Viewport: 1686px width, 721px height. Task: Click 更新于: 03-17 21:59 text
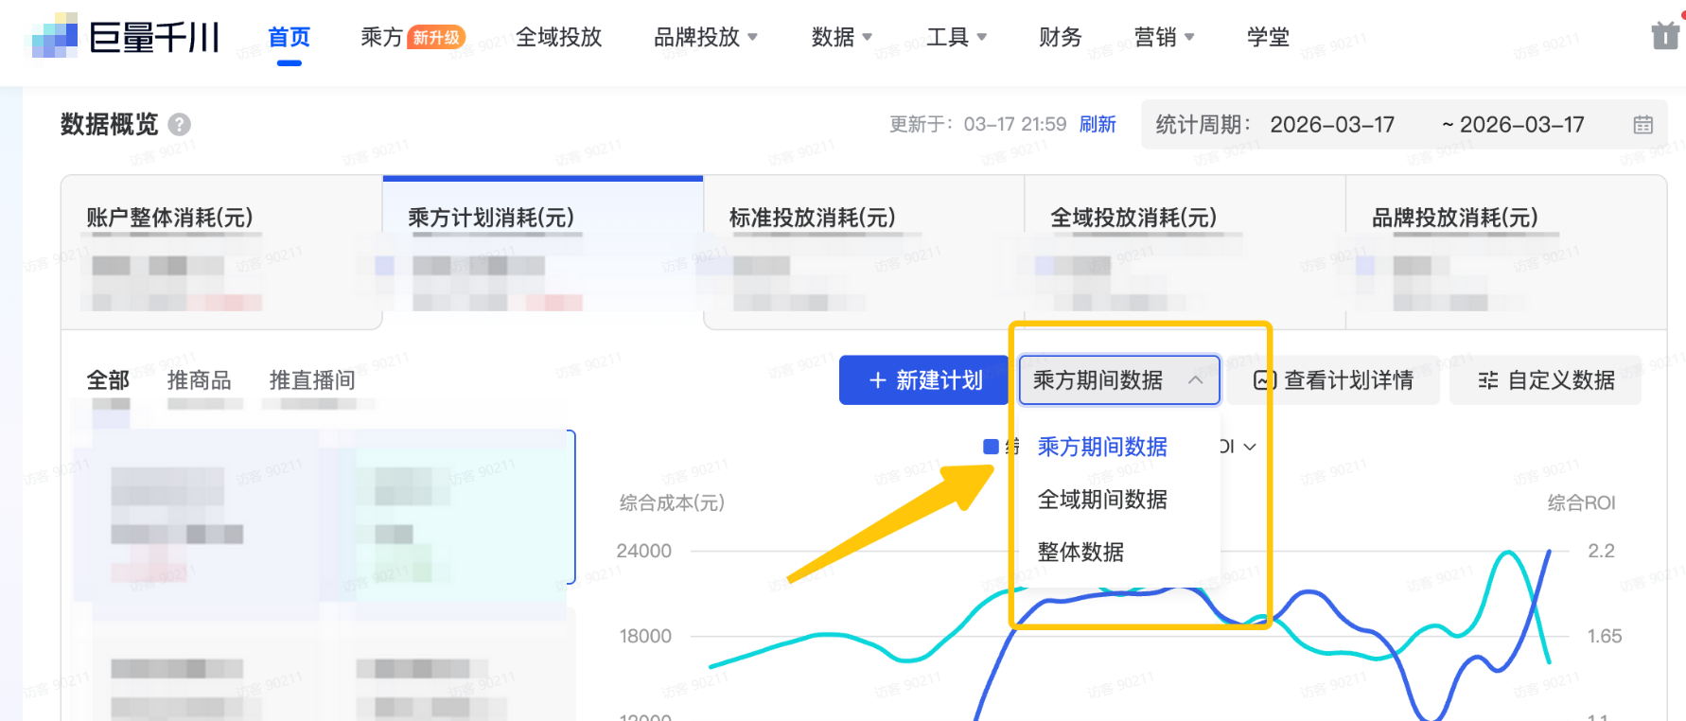pyautogui.click(x=977, y=125)
